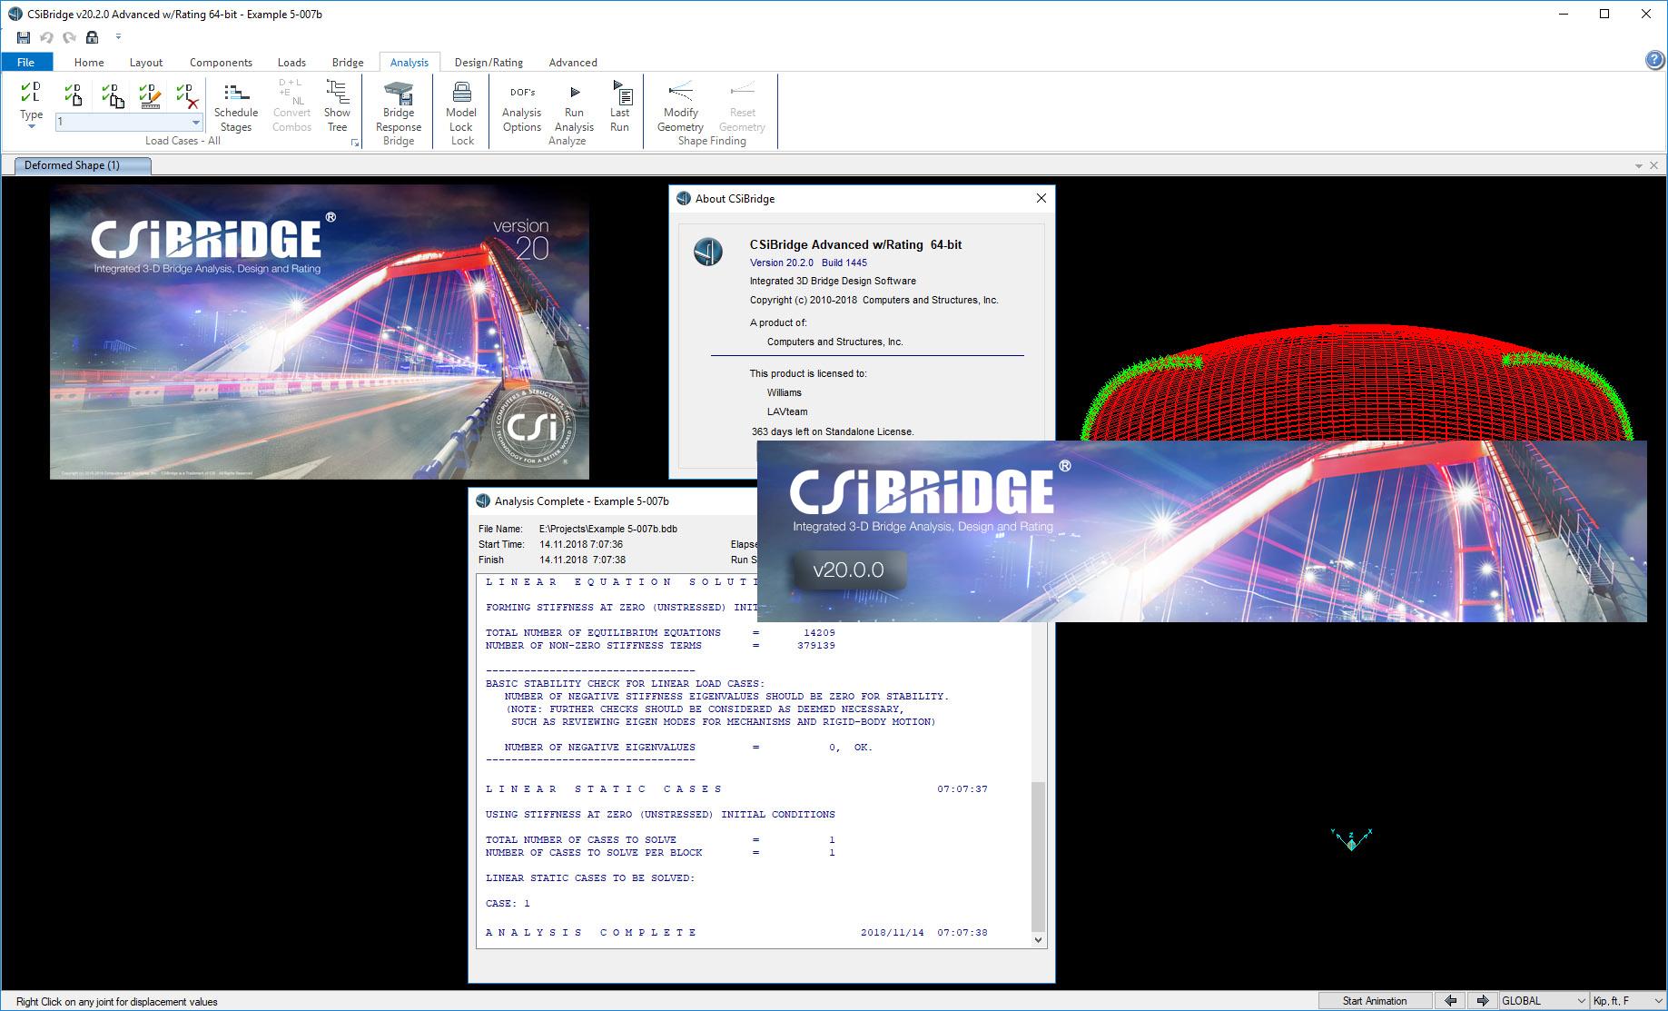Open the GLOBAL coordinate system dropdown
Screen dimensions: 1668x1011
point(1543,1001)
